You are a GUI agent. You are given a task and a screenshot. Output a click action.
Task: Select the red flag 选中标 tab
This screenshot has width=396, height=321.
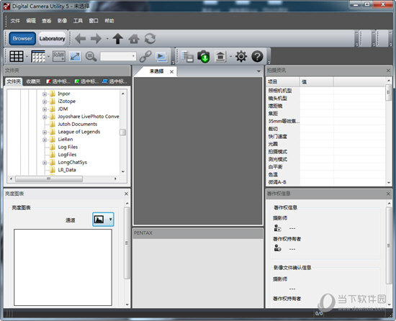(x=58, y=81)
